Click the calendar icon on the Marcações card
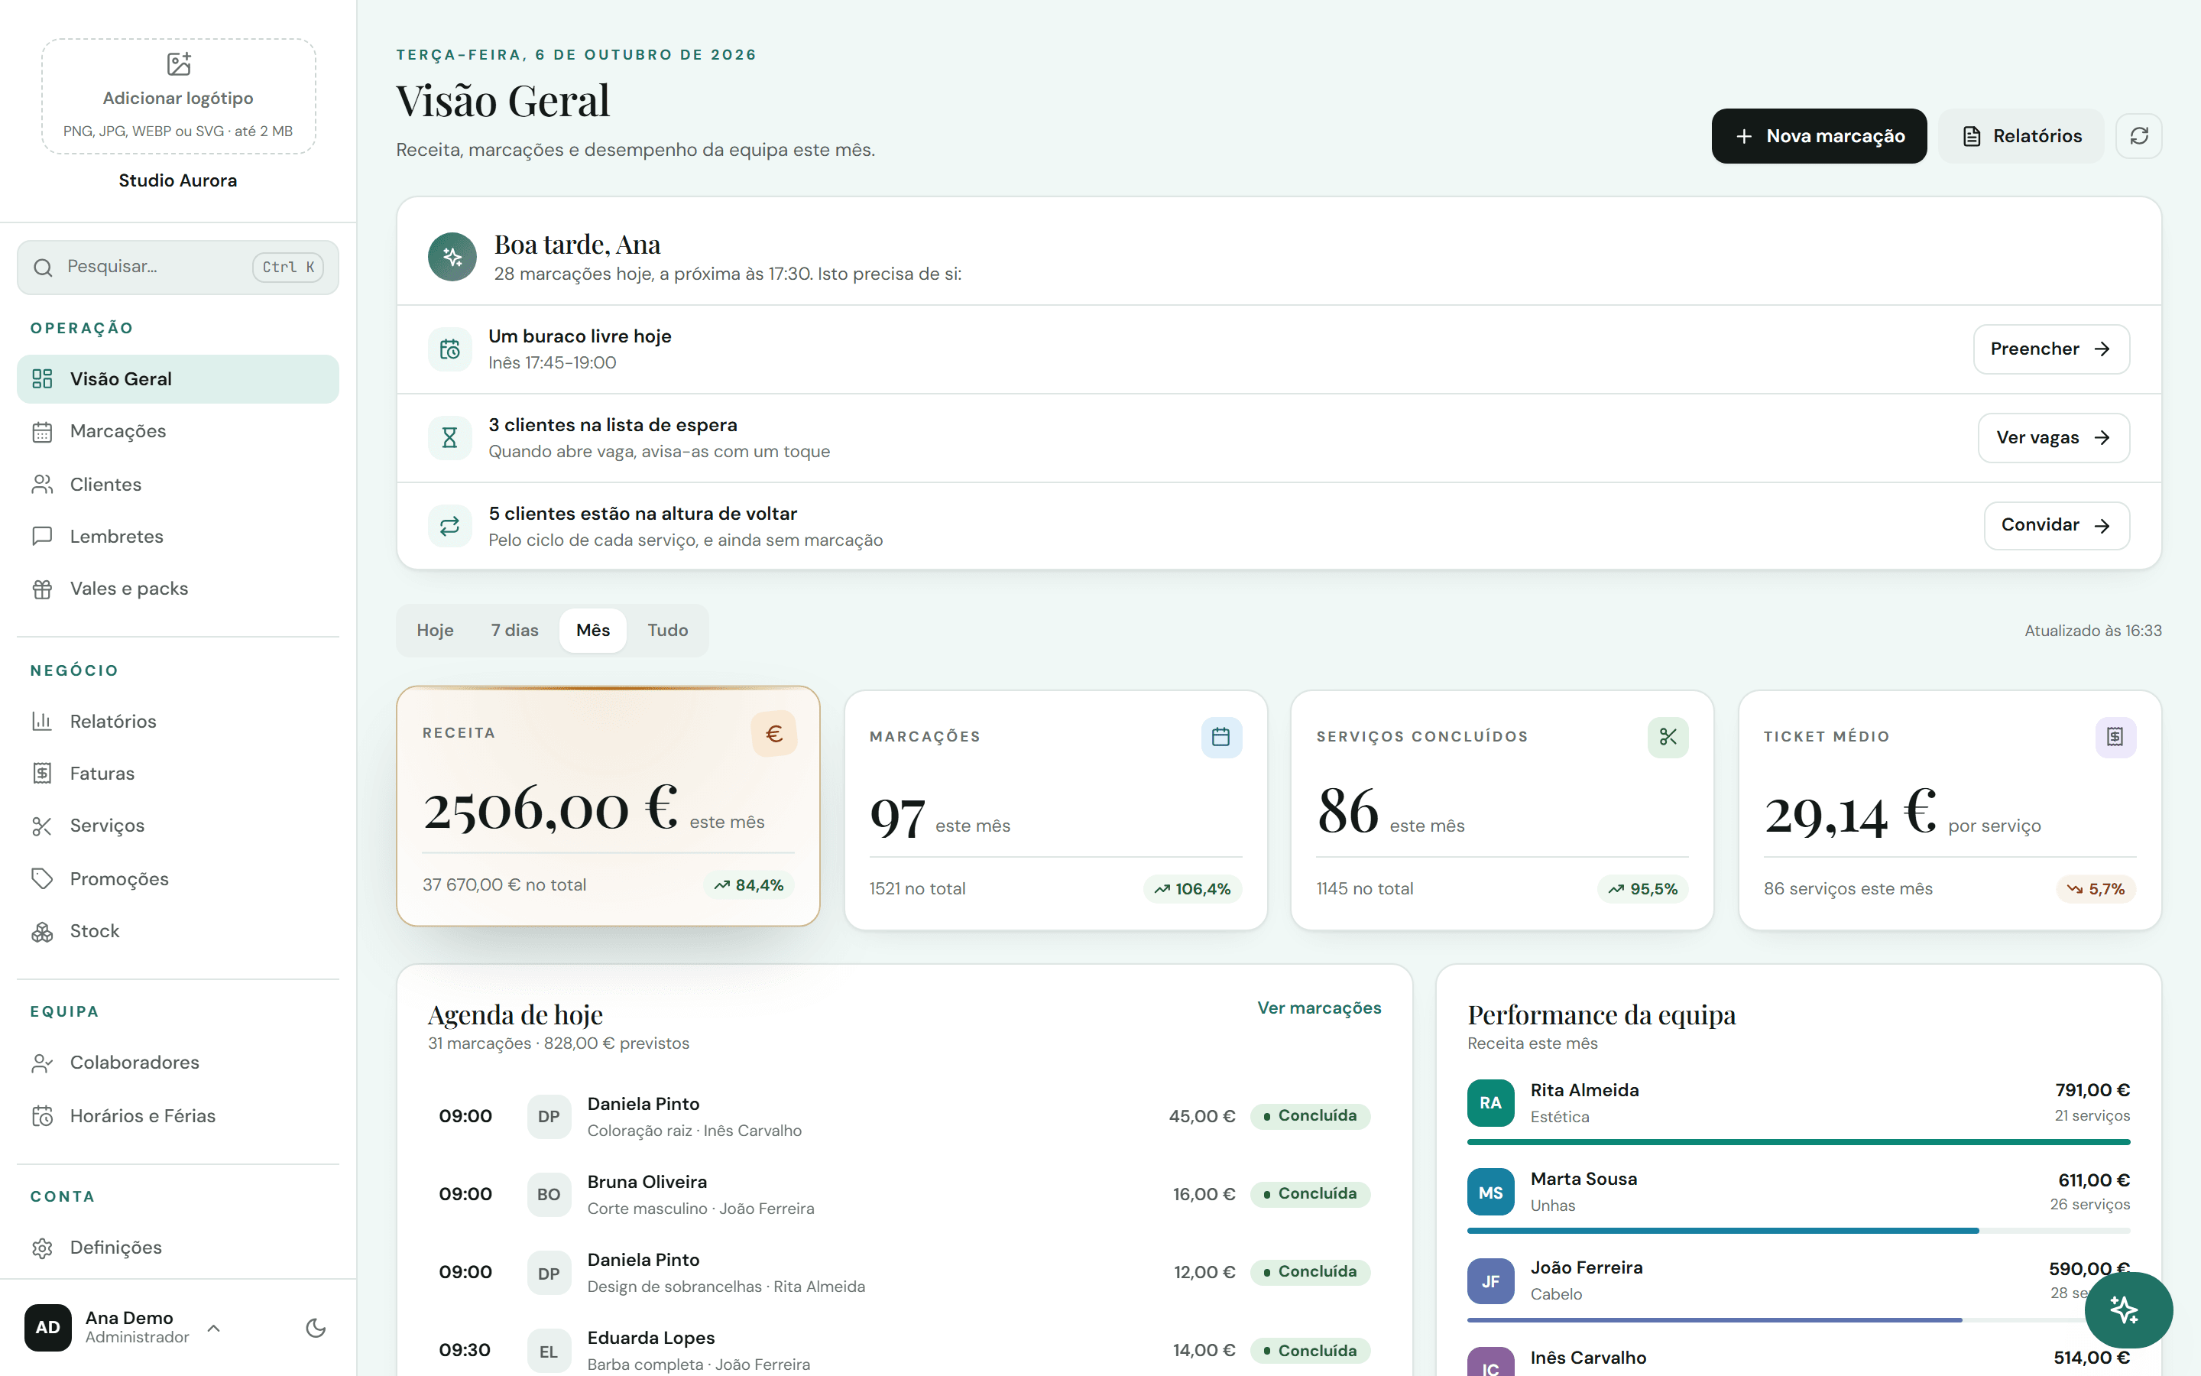Screen dimensions: 2201x1376 [1220, 736]
